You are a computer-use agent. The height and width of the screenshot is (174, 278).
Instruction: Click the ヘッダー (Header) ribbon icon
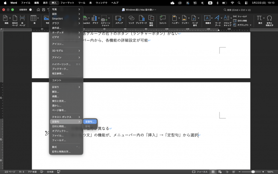coord(175,19)
